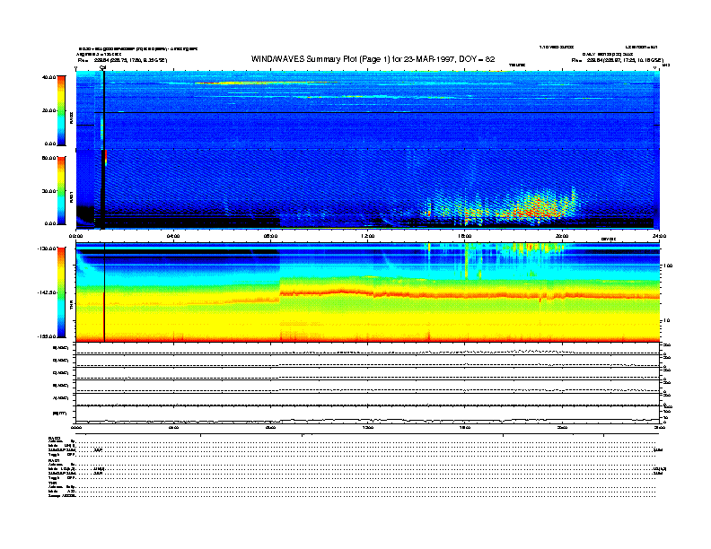Click the 16:00 time label under RAD1 spectrogram
Viewport: 711px width, 549px height.
coord(465,236)
